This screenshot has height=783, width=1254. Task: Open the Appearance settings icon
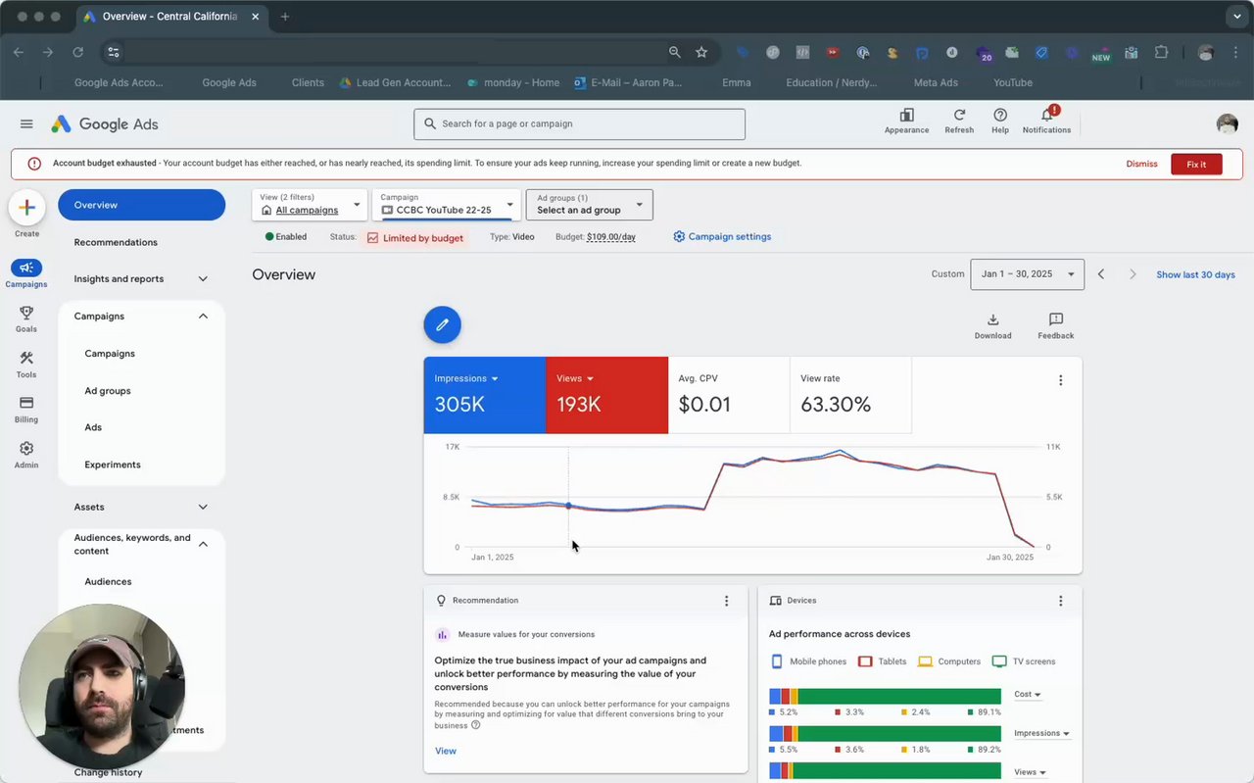[906, 117]
